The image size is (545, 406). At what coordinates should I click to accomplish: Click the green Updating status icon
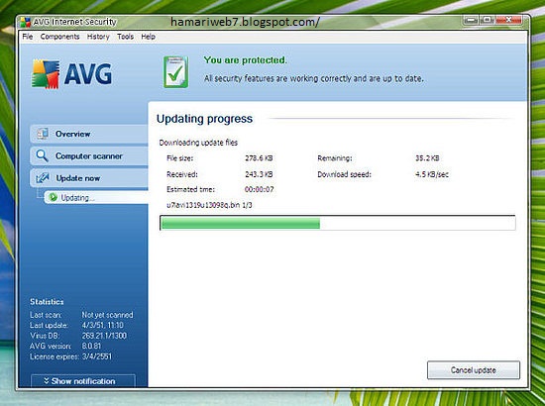(x=53, y=197)
